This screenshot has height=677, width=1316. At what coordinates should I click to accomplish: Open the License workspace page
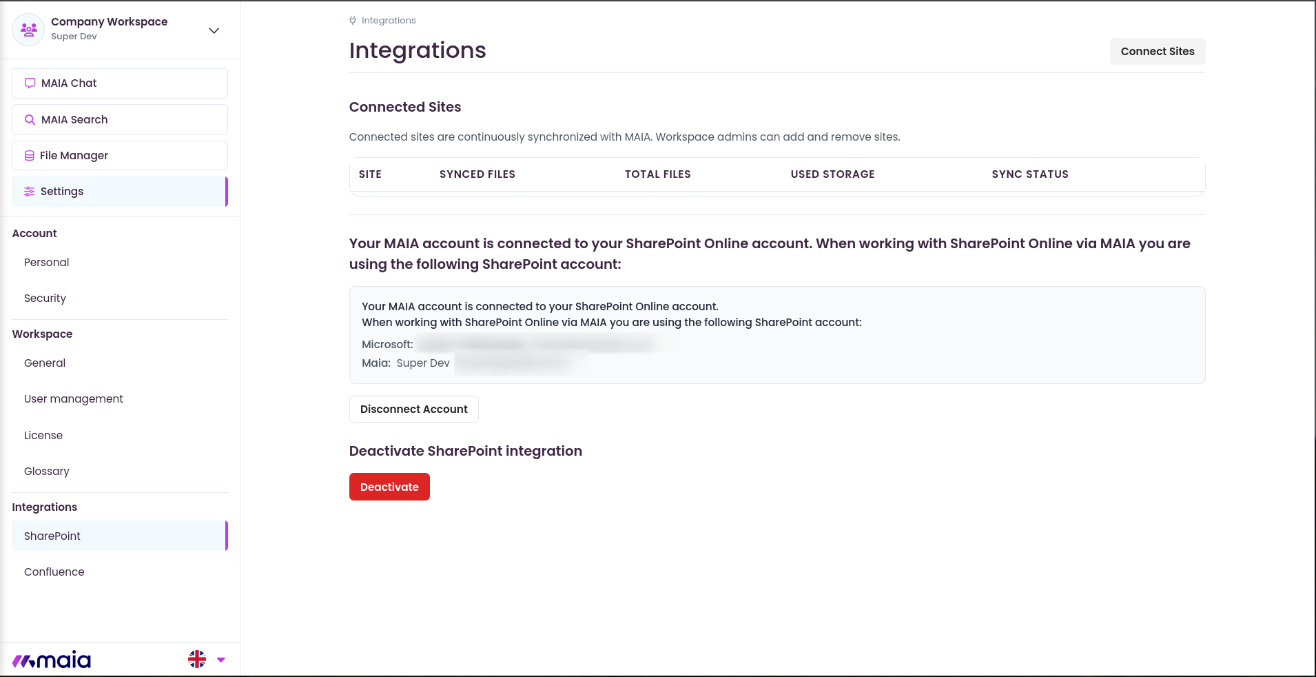(x=43, y=435)
